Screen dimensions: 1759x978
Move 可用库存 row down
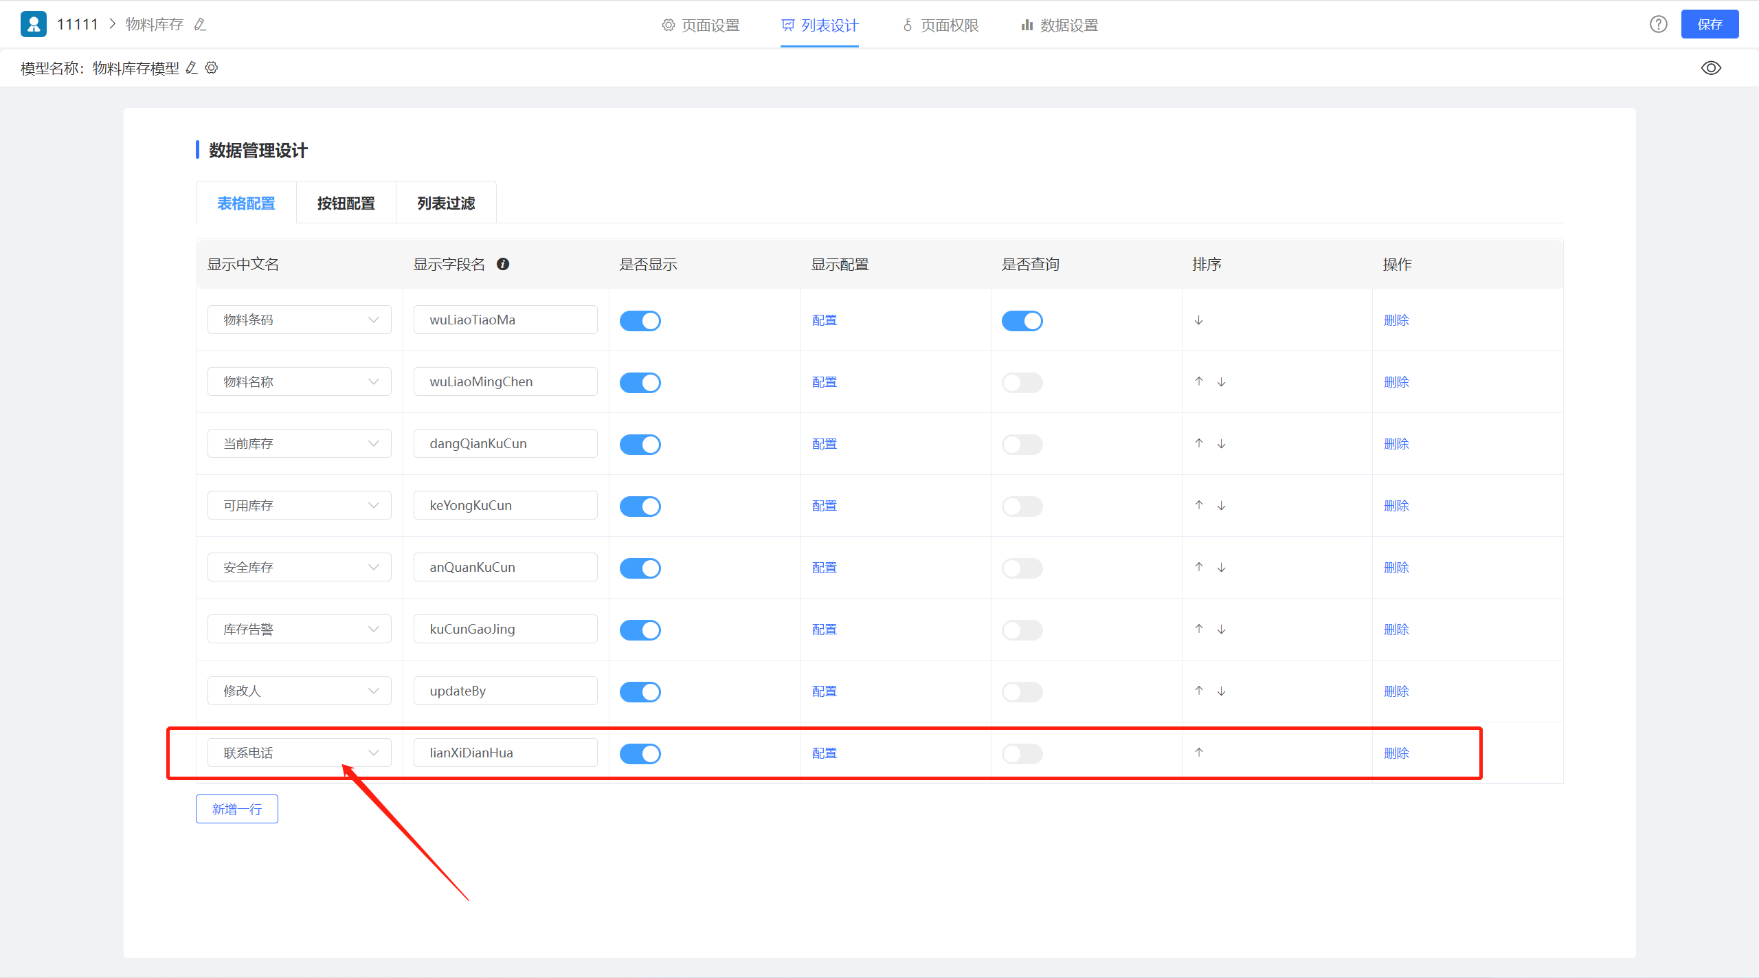(x=1221, y=506)
